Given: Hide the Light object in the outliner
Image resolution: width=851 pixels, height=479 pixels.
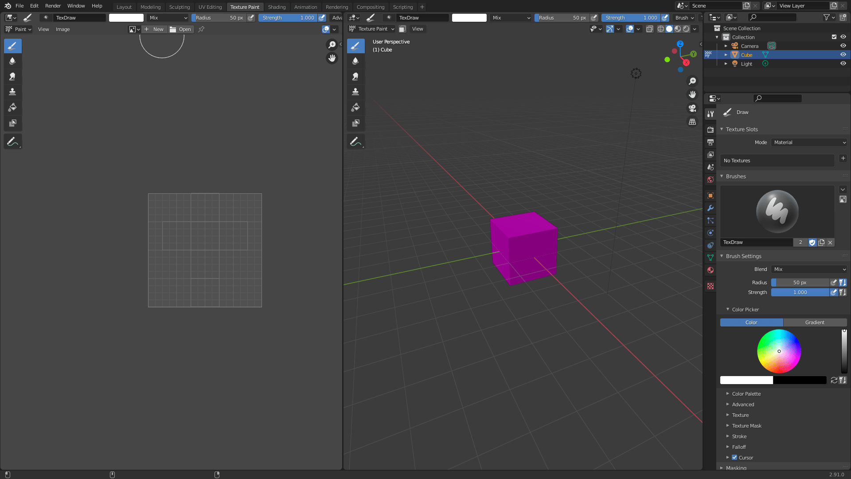Looking at the screenshot, I should [843, 63].
